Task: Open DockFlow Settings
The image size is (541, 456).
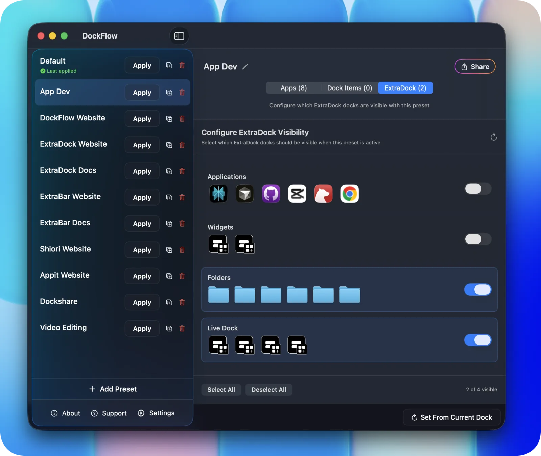Action: 156,413
